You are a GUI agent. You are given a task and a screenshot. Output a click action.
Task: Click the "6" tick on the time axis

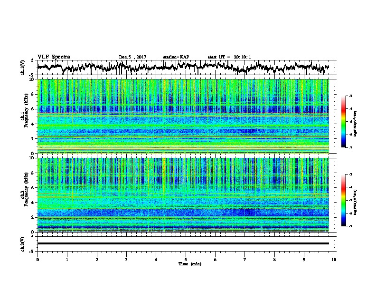coord(216,260)
